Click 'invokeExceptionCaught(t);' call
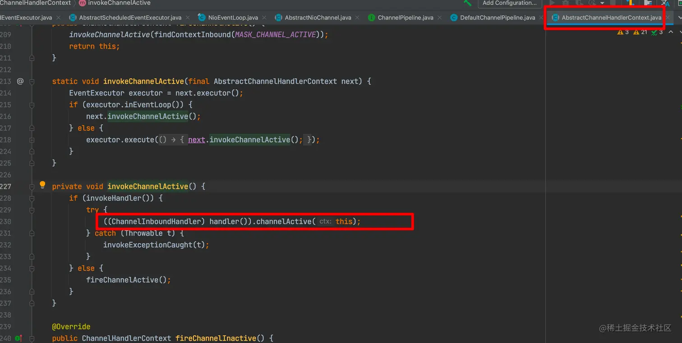 pos(156,245)
